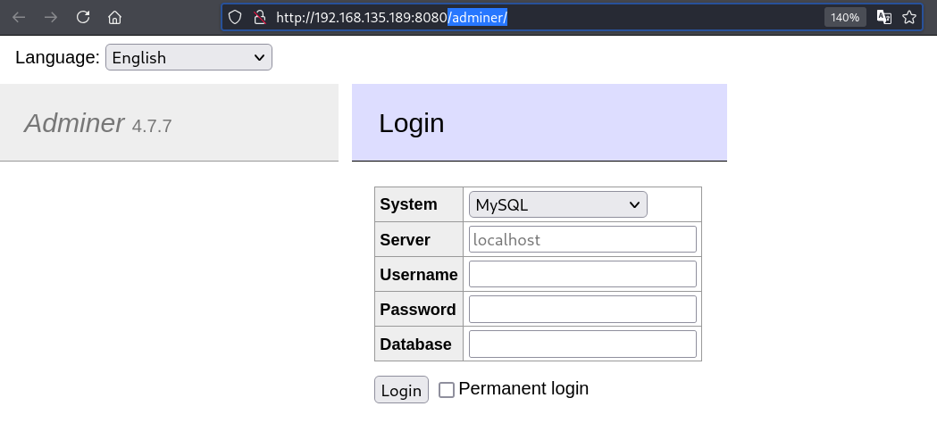Open the translate page icon

(883, 17)
